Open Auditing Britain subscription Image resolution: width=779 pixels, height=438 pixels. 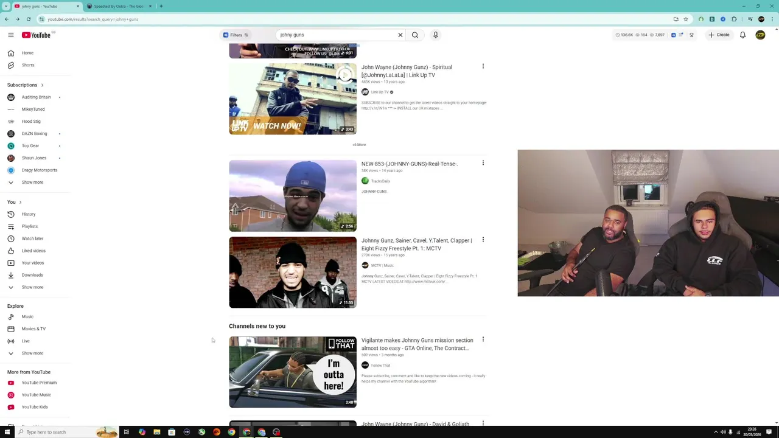(36, 97)
